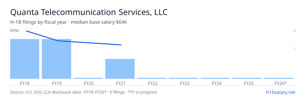Click the FY18 filings bar
This screenshot has height=102, width=306.
tap(25, 59)
